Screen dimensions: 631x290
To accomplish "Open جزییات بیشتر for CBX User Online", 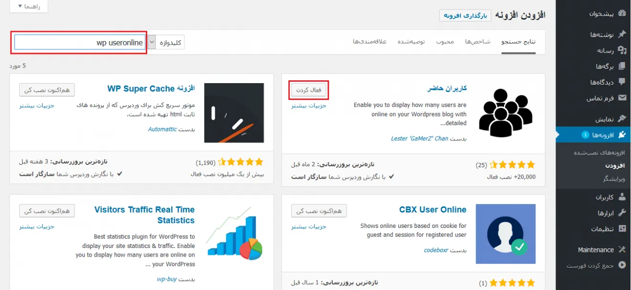I will [309, 226].
